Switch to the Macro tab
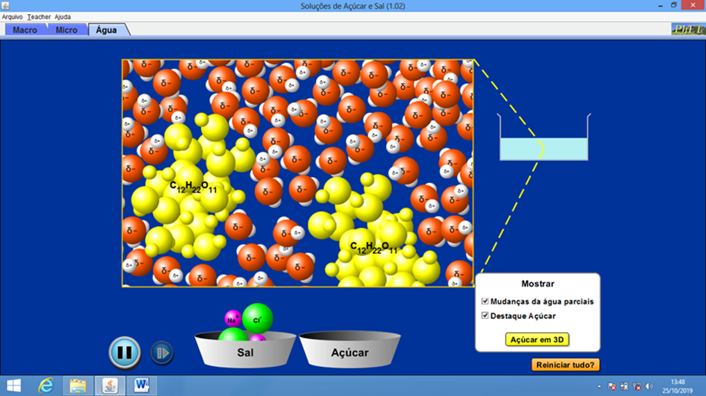The image size is (706, 396). [x=25, y=30]
